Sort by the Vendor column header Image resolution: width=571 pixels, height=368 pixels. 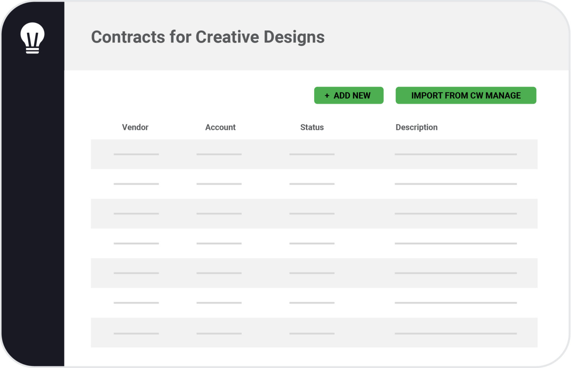135,127
